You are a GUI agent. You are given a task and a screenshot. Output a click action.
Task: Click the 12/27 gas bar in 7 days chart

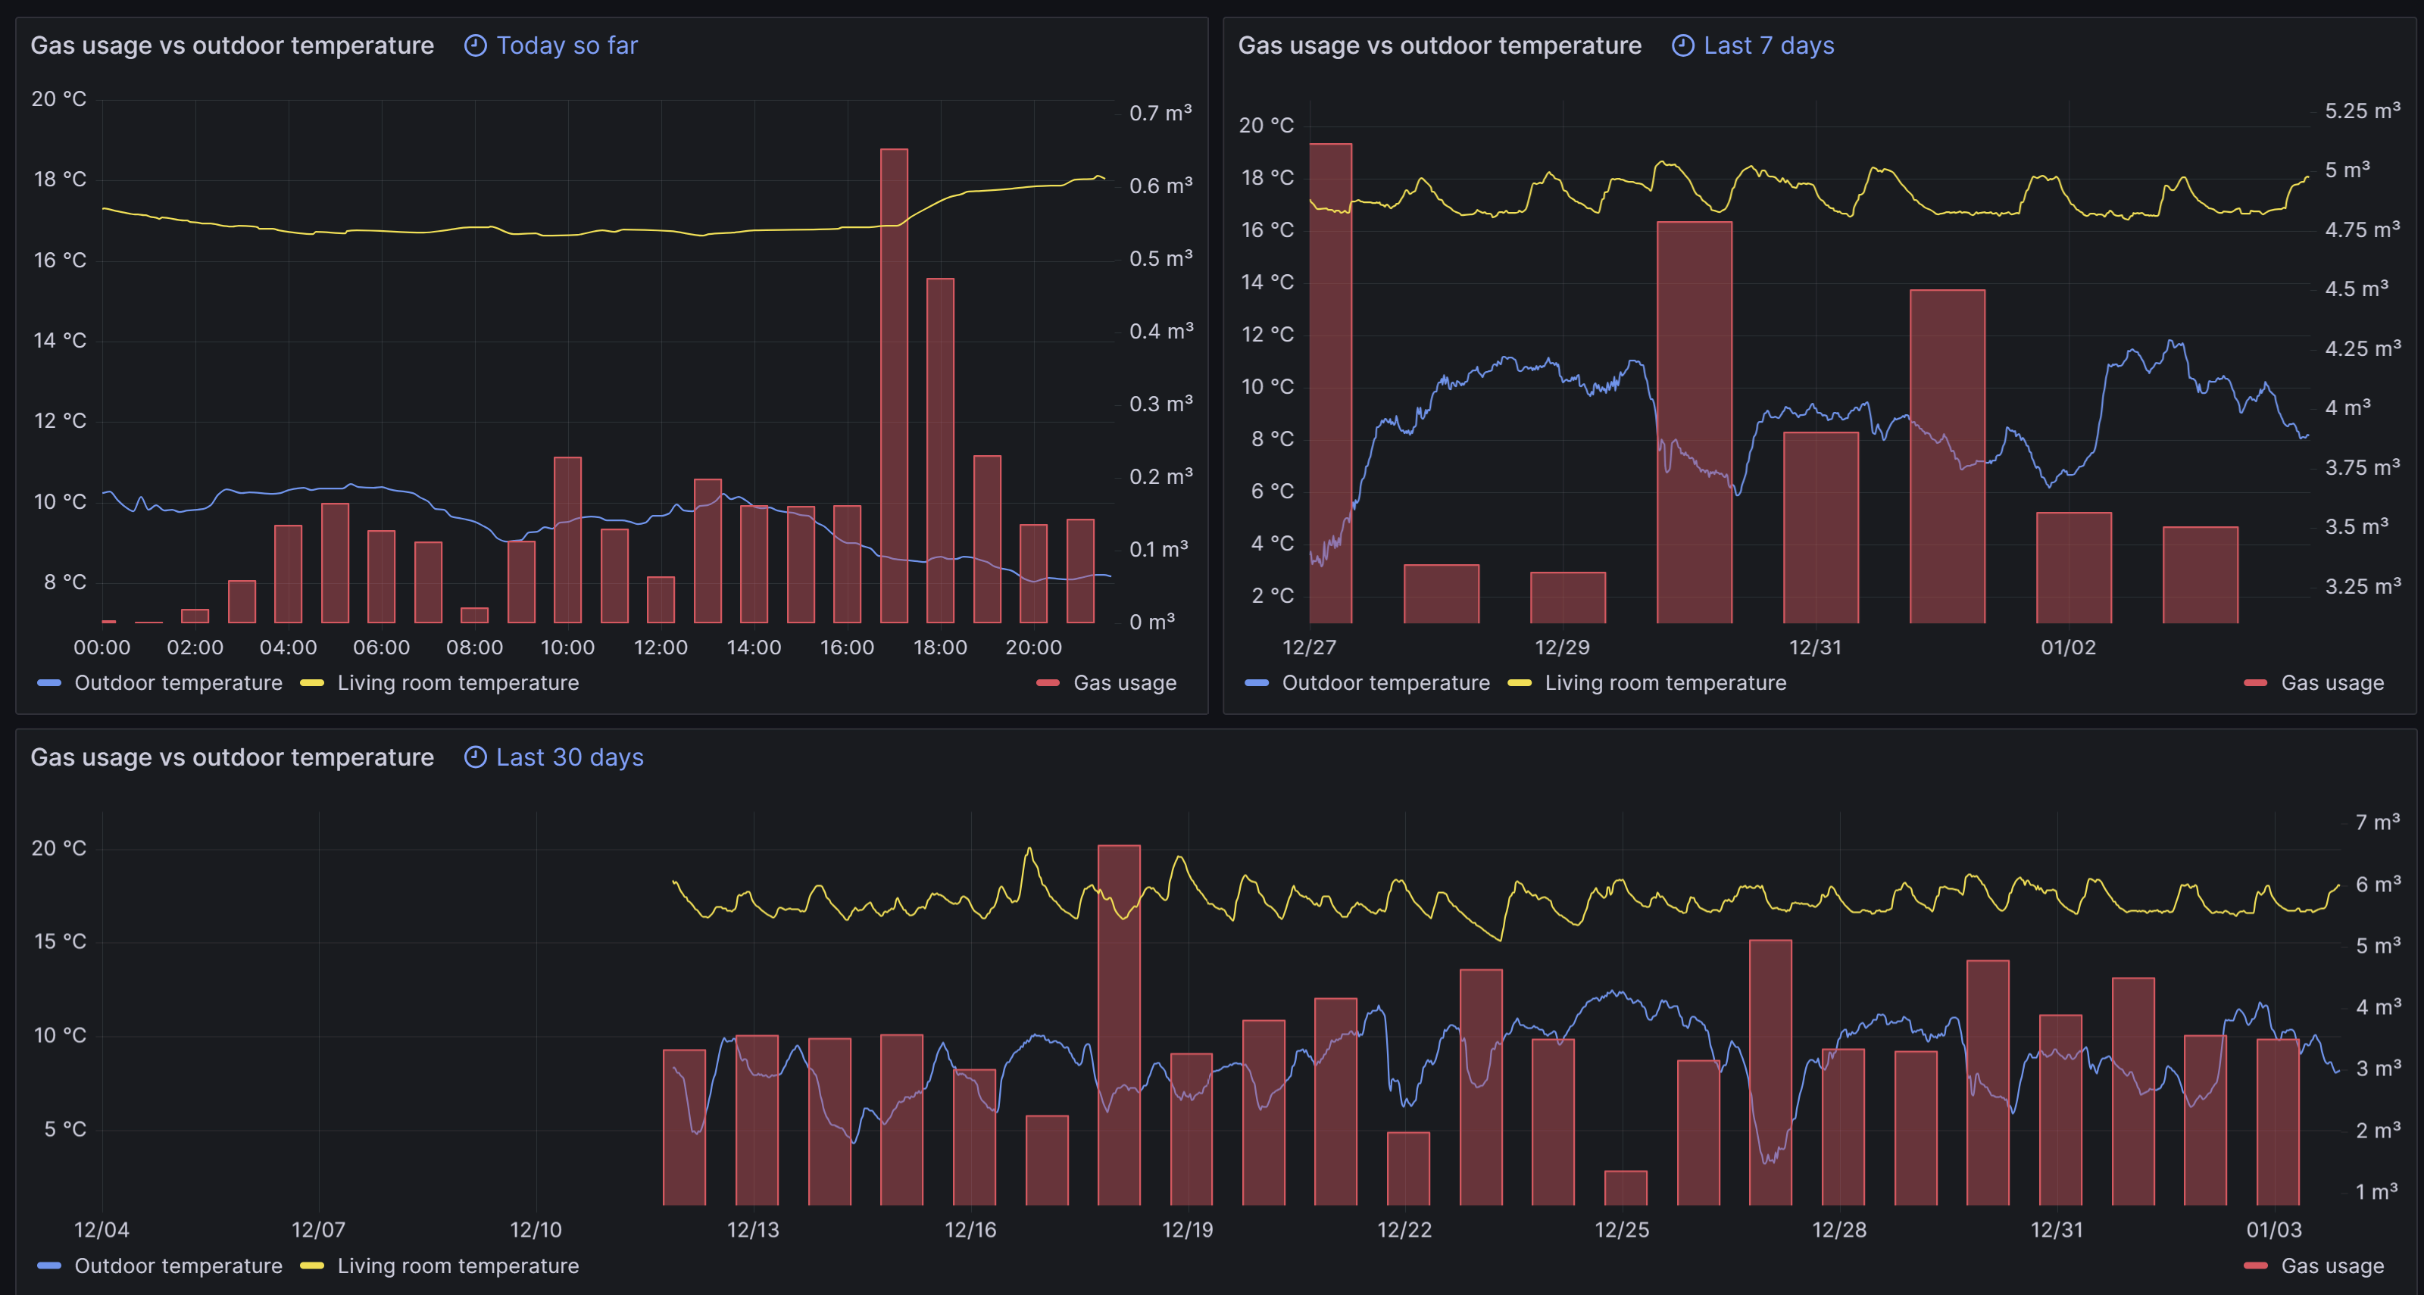pos(1331,382)
